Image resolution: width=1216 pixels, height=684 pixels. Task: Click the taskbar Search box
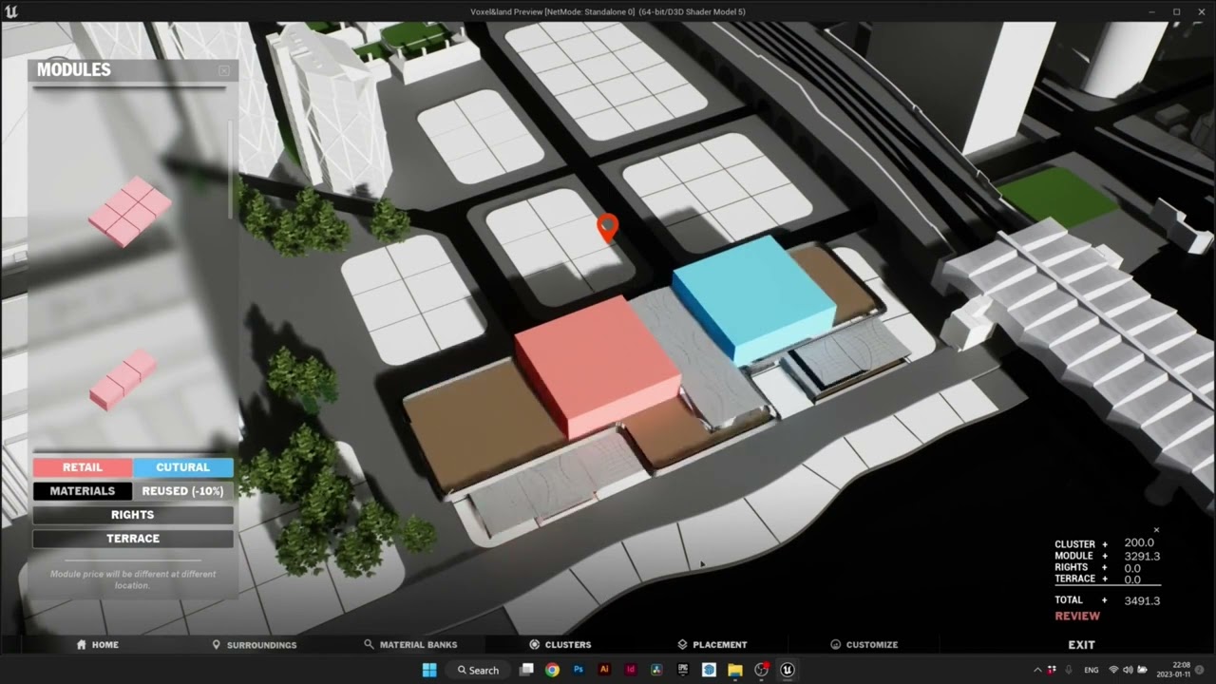point(478,670)
